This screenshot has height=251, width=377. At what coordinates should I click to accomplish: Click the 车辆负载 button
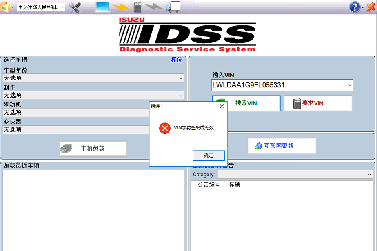[x=93, y=149]
